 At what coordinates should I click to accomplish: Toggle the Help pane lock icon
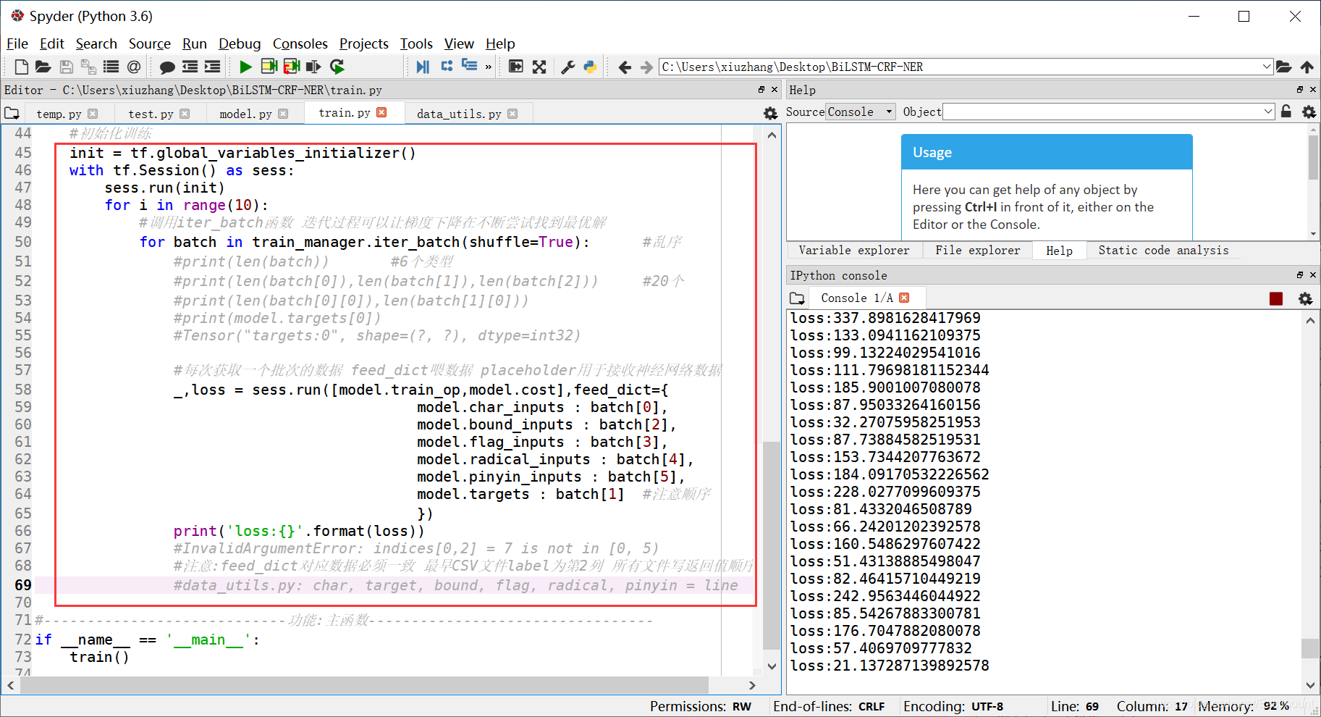1286,112
